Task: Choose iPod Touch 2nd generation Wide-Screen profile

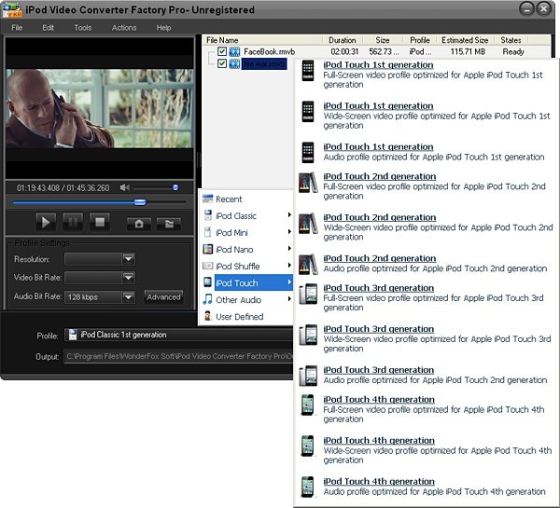Action: [425, 227]
